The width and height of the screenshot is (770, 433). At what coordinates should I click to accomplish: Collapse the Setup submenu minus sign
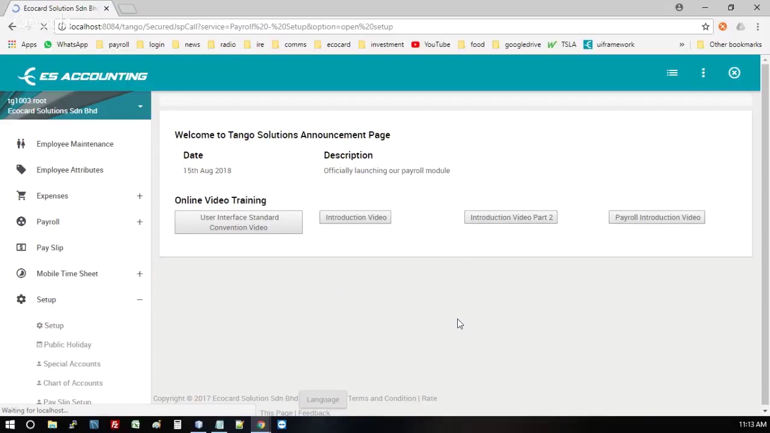(x=140, y=299)
